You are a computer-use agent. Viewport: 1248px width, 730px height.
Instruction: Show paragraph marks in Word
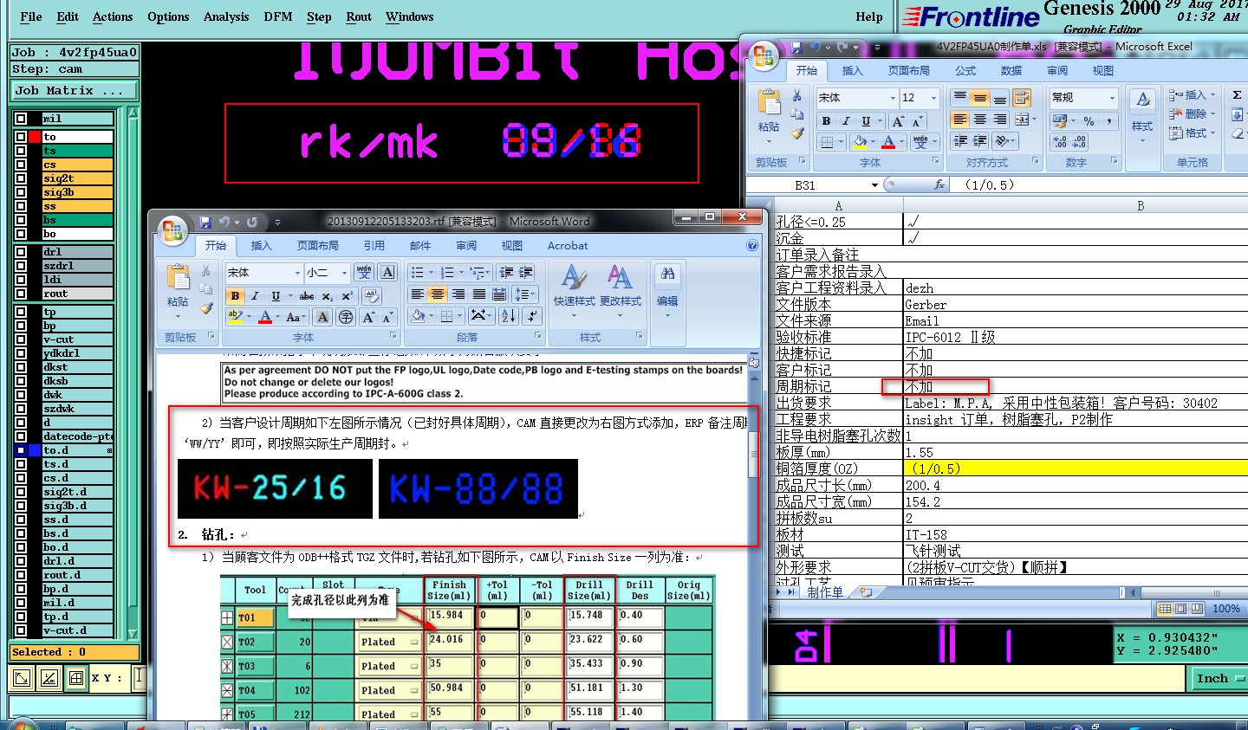532,316
